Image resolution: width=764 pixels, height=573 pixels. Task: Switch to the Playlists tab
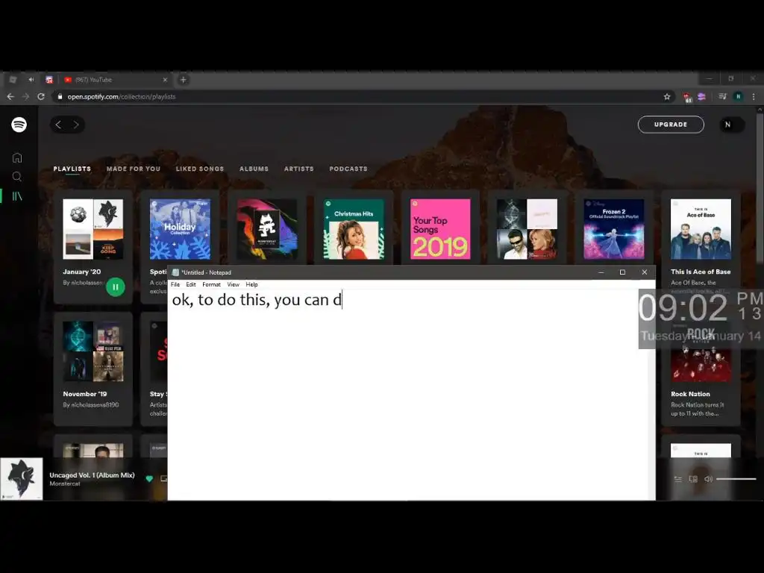(x=72, y=169)
